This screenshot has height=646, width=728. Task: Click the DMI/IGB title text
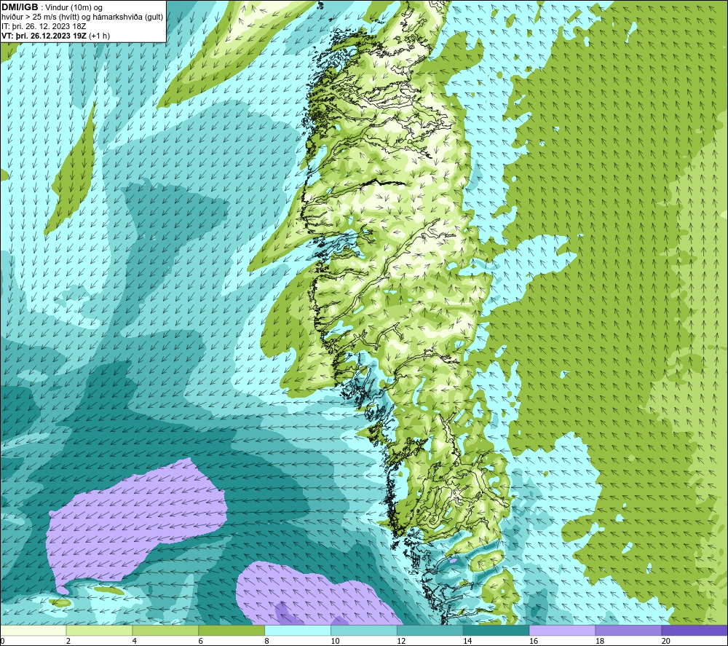click(20, 7)
